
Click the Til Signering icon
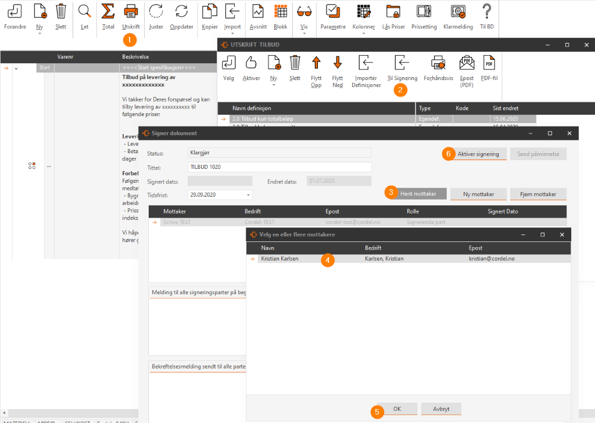(402, 63)
